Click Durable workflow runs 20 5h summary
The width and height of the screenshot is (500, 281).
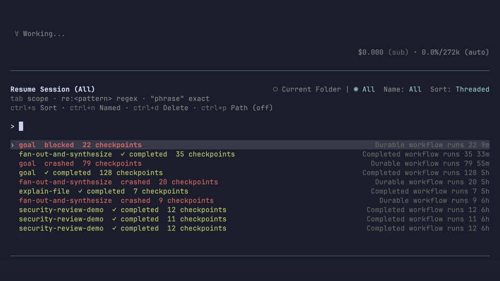(432, 182)
